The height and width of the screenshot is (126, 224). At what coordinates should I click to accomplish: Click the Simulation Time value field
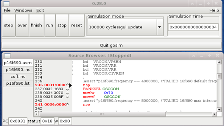pos(193,27)
